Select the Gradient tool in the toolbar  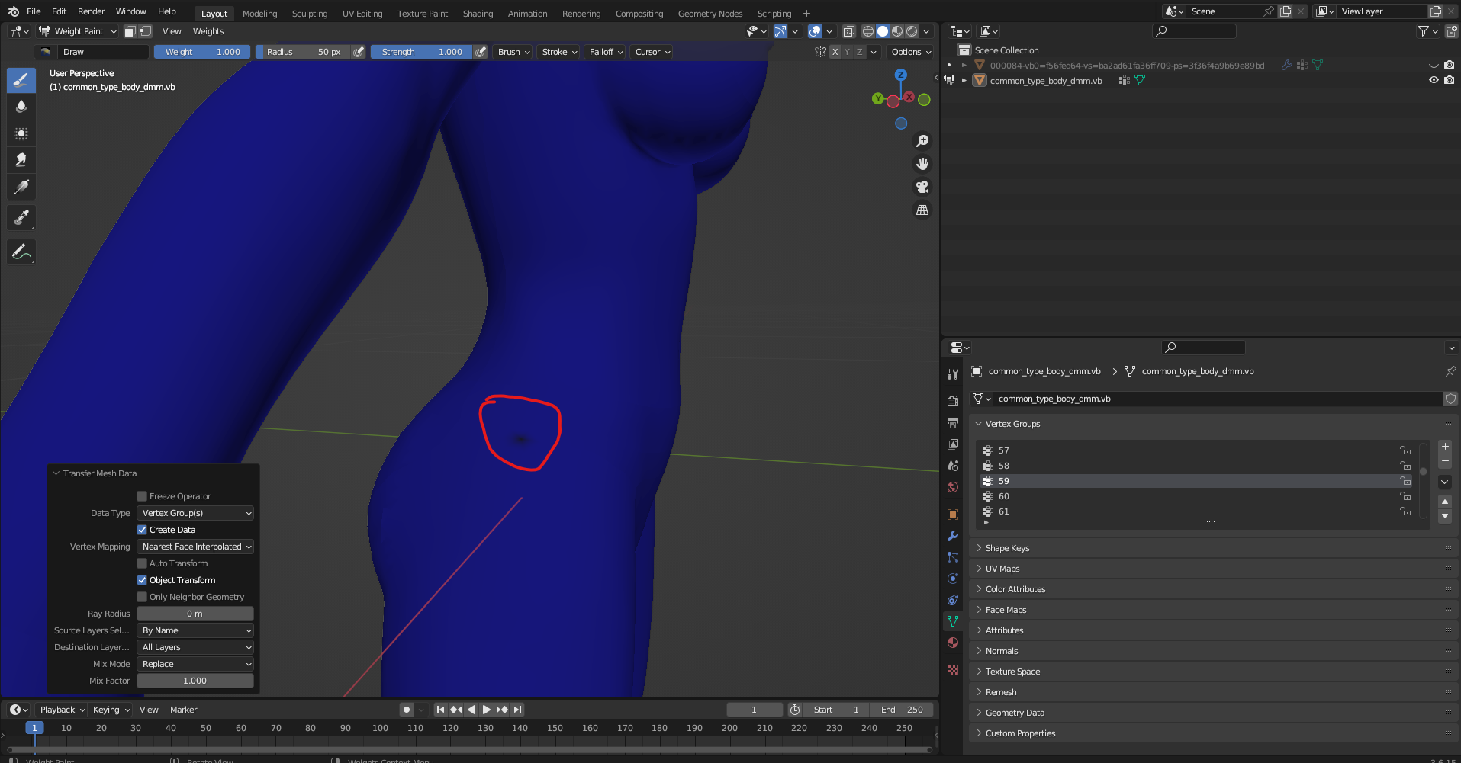pyautogui.click(x=21, y=187)
